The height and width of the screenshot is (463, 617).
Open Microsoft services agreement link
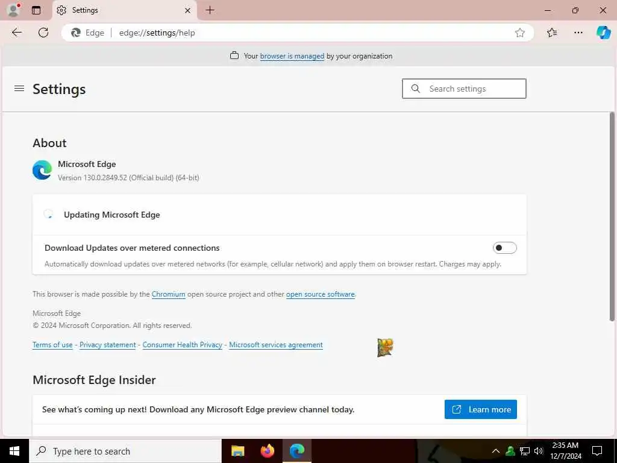(276, 345)
